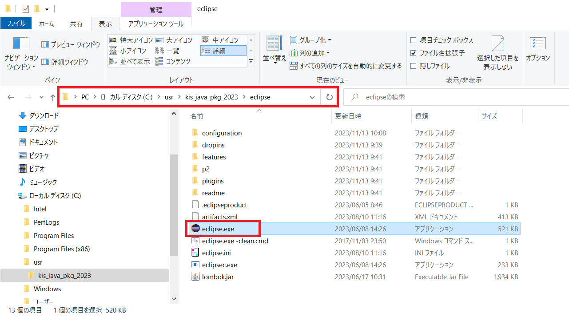Expand the address bar history dropdown

coord(312,97)
